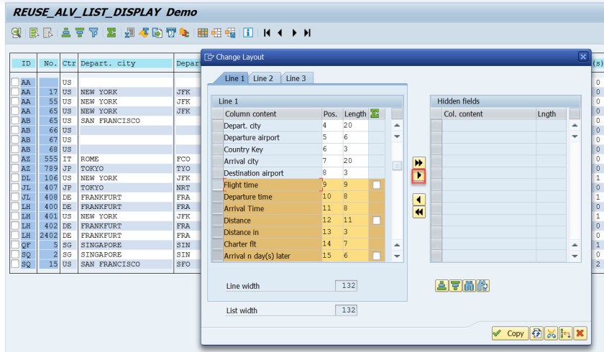
Task: Hide selected fields with single right arrow
Action: pyautogui.click(x=418, y=176)
